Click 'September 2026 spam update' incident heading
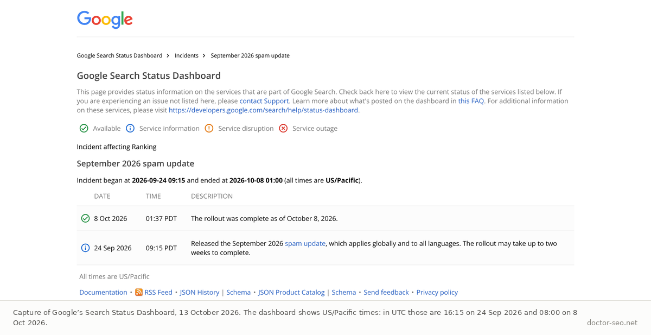 (136, 163)
